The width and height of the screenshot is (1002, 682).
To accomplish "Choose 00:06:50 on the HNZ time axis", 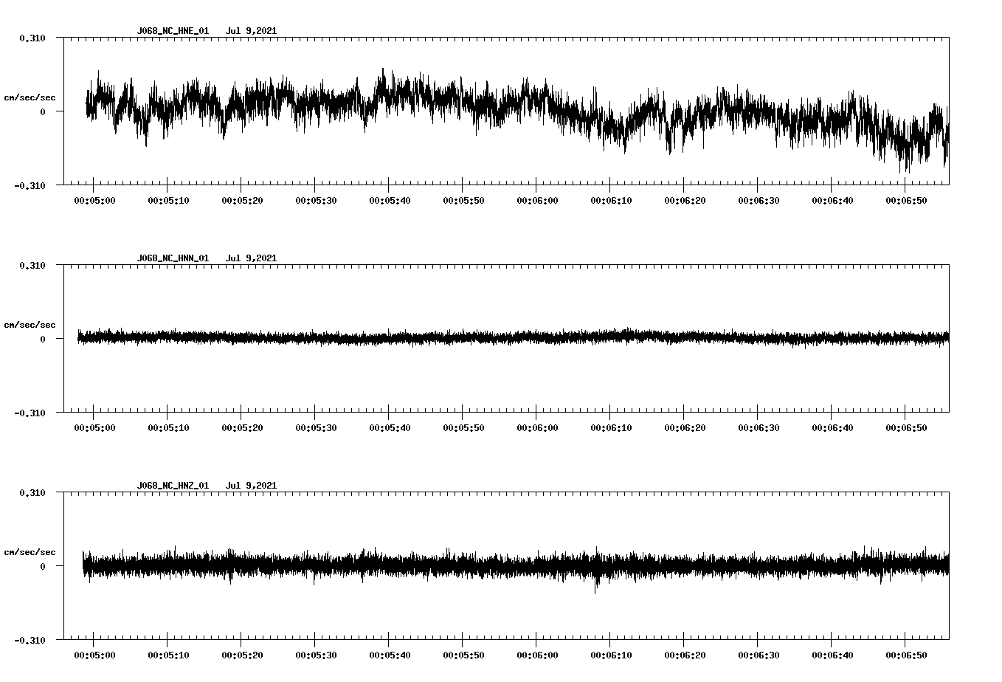I will click(906, 655).
